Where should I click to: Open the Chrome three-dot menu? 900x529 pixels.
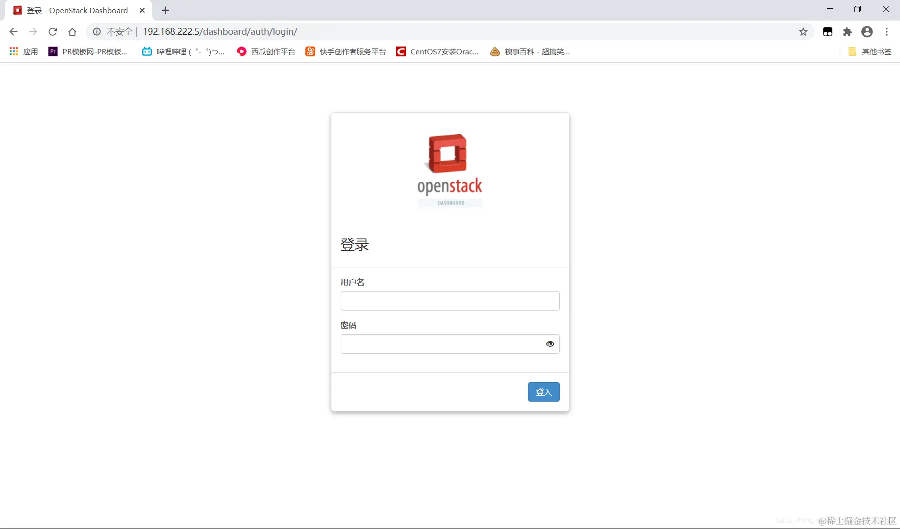coord(887,31)
